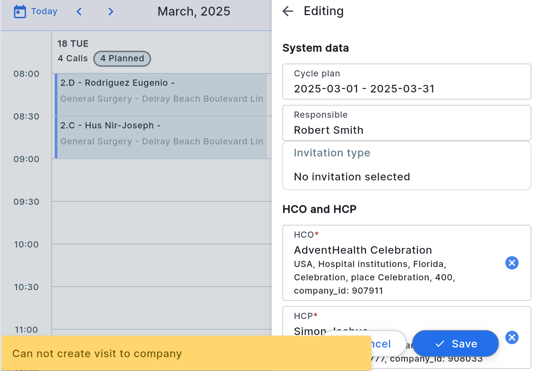This screenshot has height=371, width=534.
Task: Clear the AdventHealth Celebration HCO selection
Action: coord(512,263)
